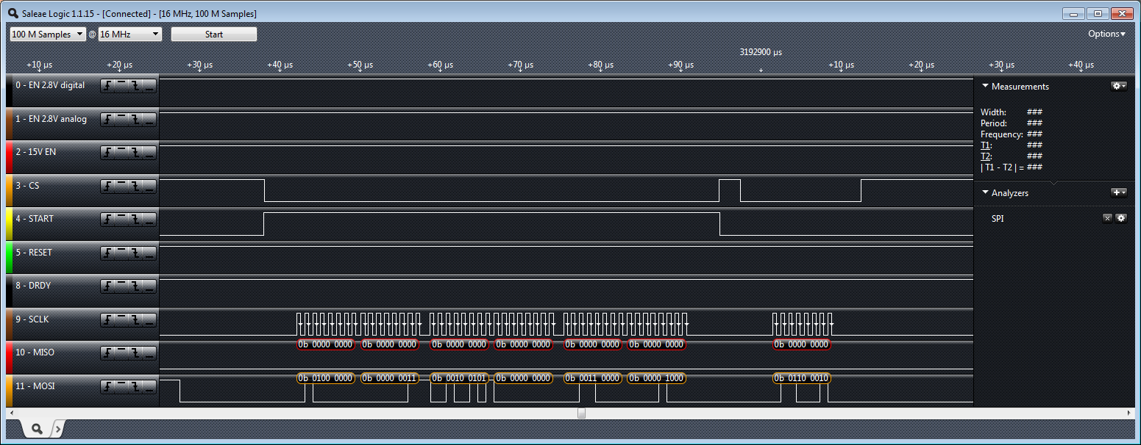The height and width of the screenshot is (445, 1141).
Task: Set falling edge trigger on START channel
Action: point(135,219)
